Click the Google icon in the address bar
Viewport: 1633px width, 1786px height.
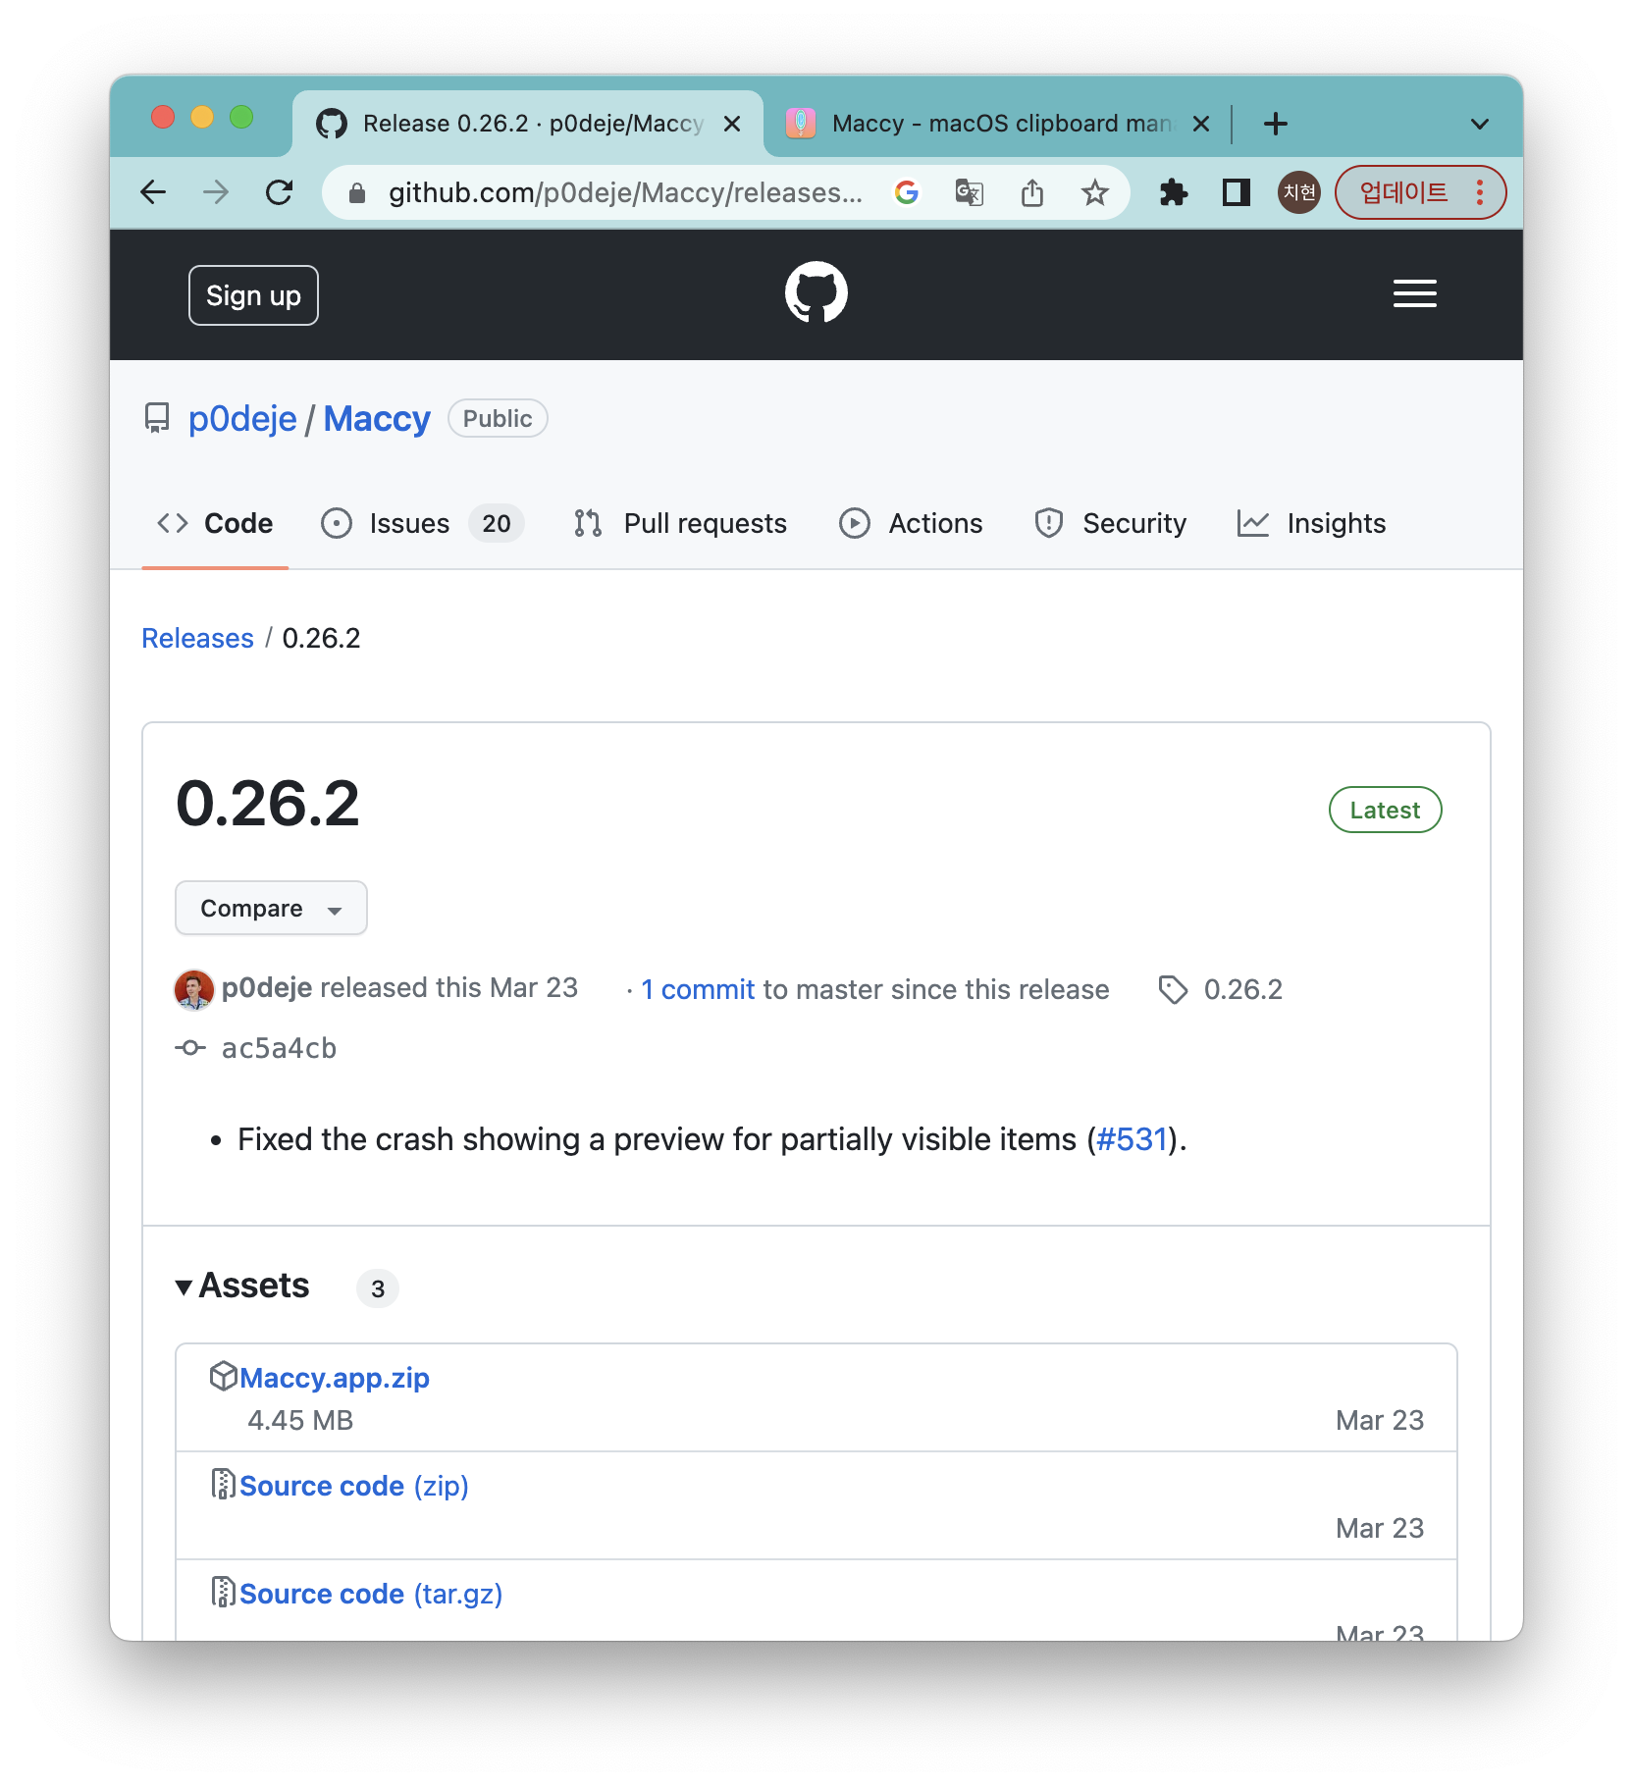click(907, 192)
